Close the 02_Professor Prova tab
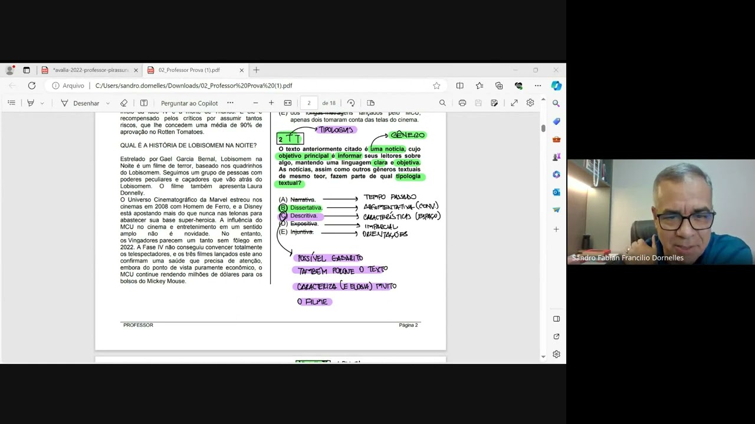Screen dimensions: 755x424 tap(241, 70)
